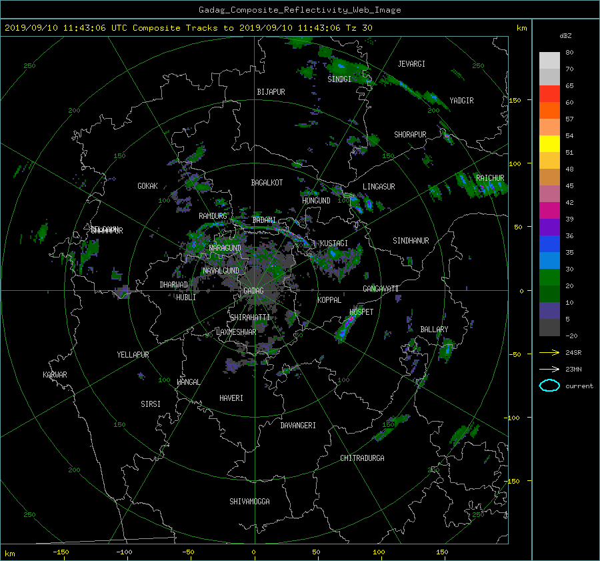Click the YELLAPUR city label
The image size is (600, 561).
pyautogui.click(x=133, y=355)
